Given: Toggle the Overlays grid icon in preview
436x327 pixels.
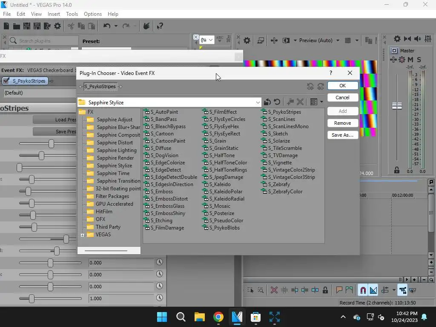Looking at the screenshot, I should [x=348, y=40].
